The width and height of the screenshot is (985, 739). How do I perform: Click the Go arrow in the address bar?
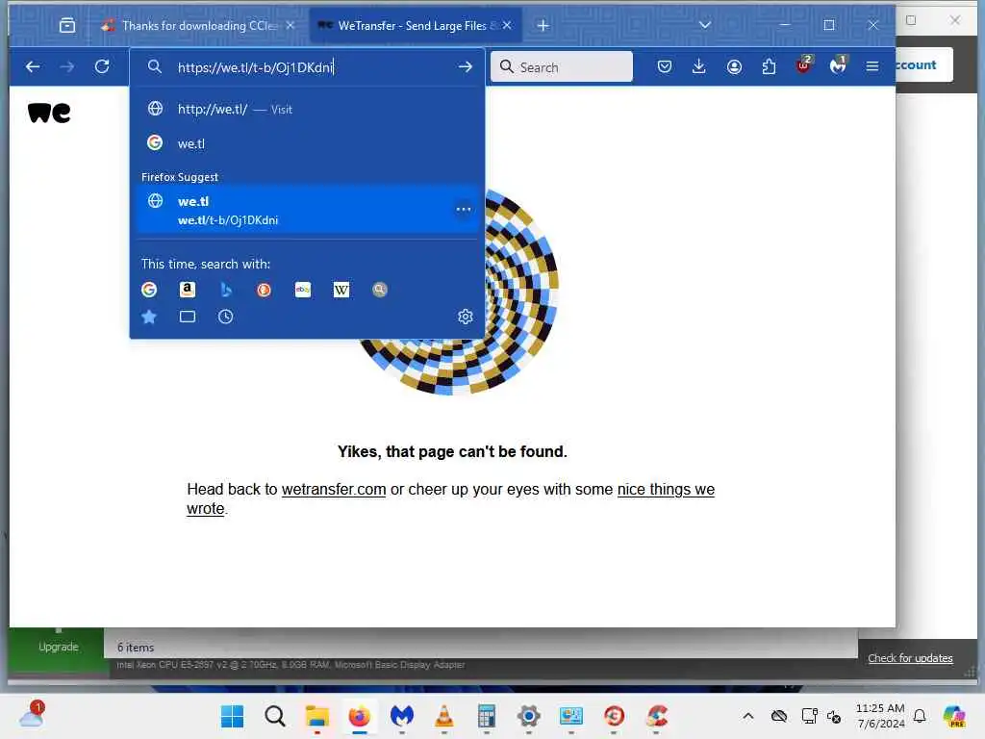(465, 67)
